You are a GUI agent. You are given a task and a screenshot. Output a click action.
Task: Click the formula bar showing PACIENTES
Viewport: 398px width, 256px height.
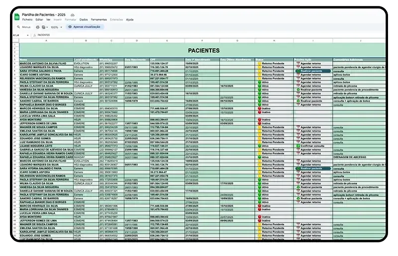[x=44, y=35]
